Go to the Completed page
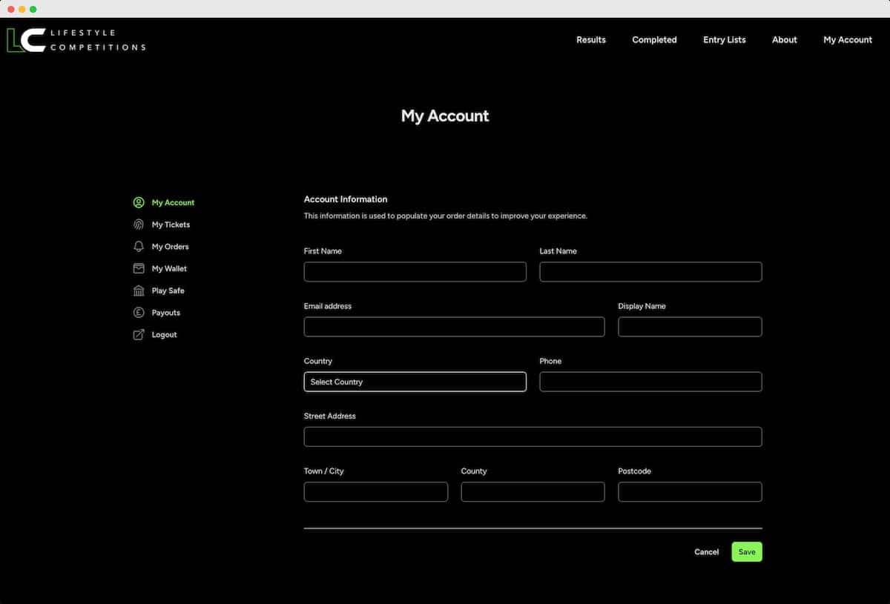890x604 pixels. point(654,40)
